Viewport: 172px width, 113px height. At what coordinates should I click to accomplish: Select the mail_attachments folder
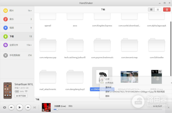48,77
